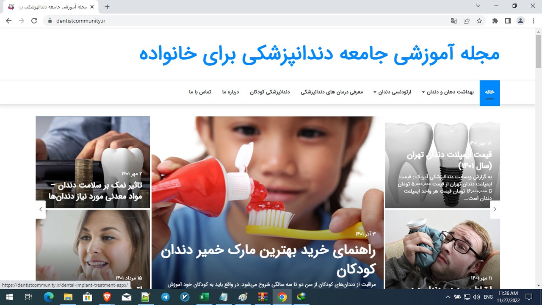Open Chrome three-dot menu

pyautogui.click(x=533, y=21)
